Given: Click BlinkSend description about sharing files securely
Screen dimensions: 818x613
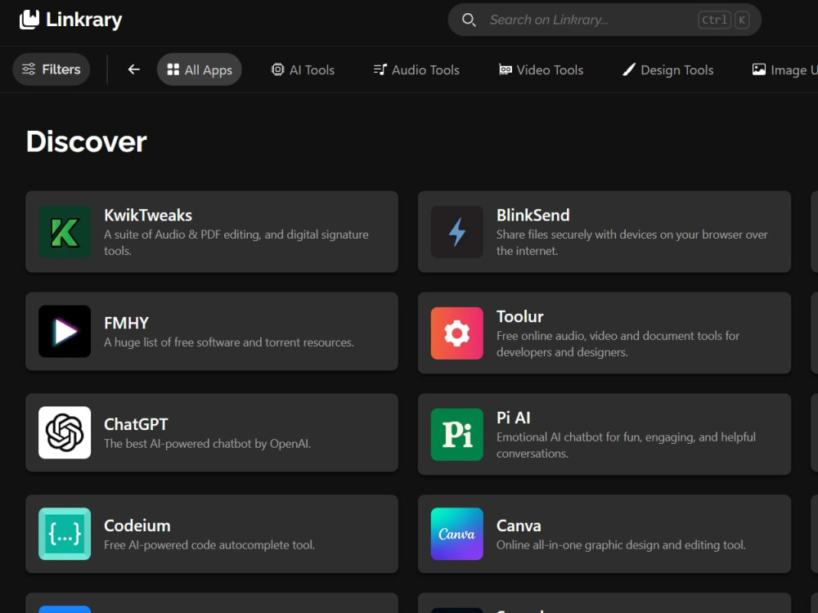Looking at the screenshot, I should pos(631,243).
